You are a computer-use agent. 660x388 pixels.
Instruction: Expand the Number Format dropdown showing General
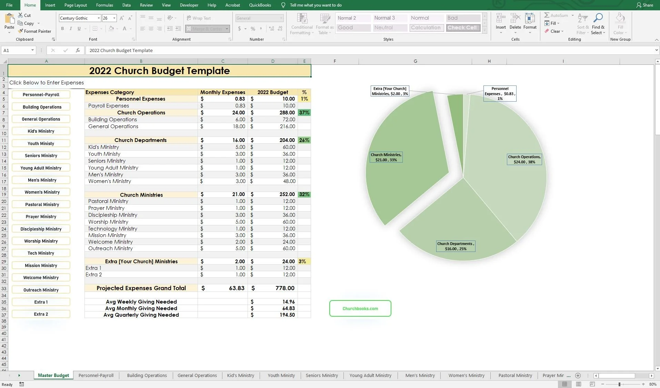281,18
